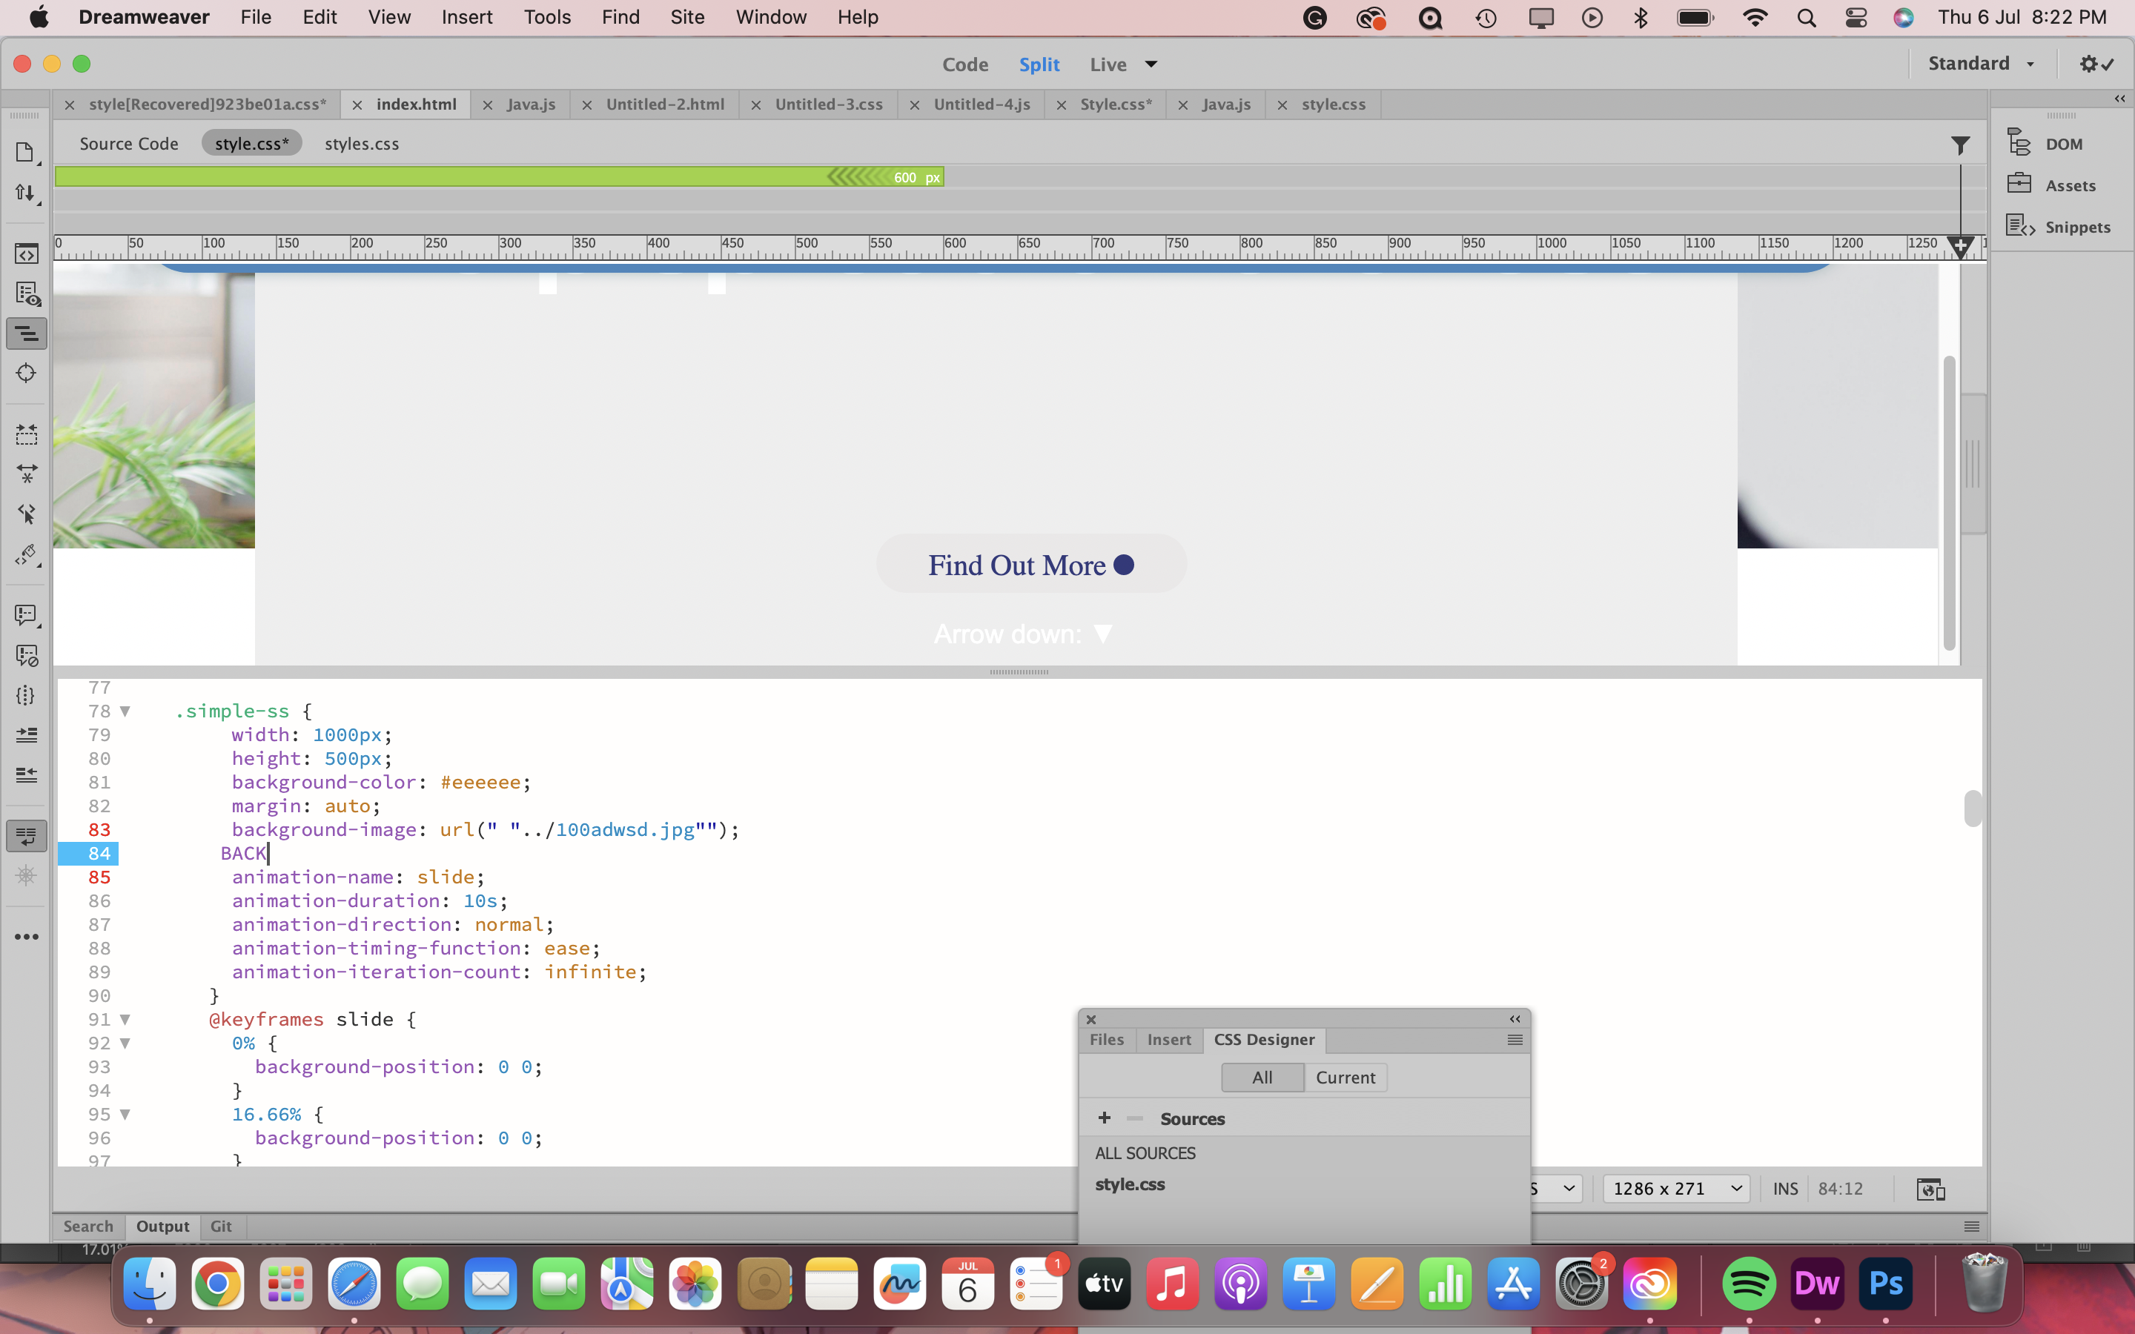Image resolution: width=2135 pixels, height=1334 pixels.
Task: Open the 1286 x 271 window size dropdown
Action: coord(1675,1189)
